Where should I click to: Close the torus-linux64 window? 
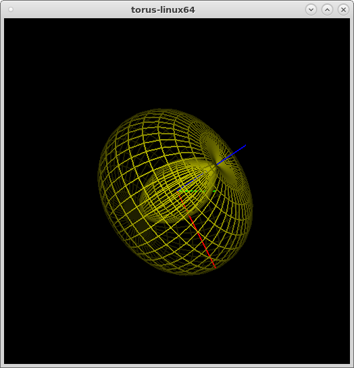click(343, 10)
